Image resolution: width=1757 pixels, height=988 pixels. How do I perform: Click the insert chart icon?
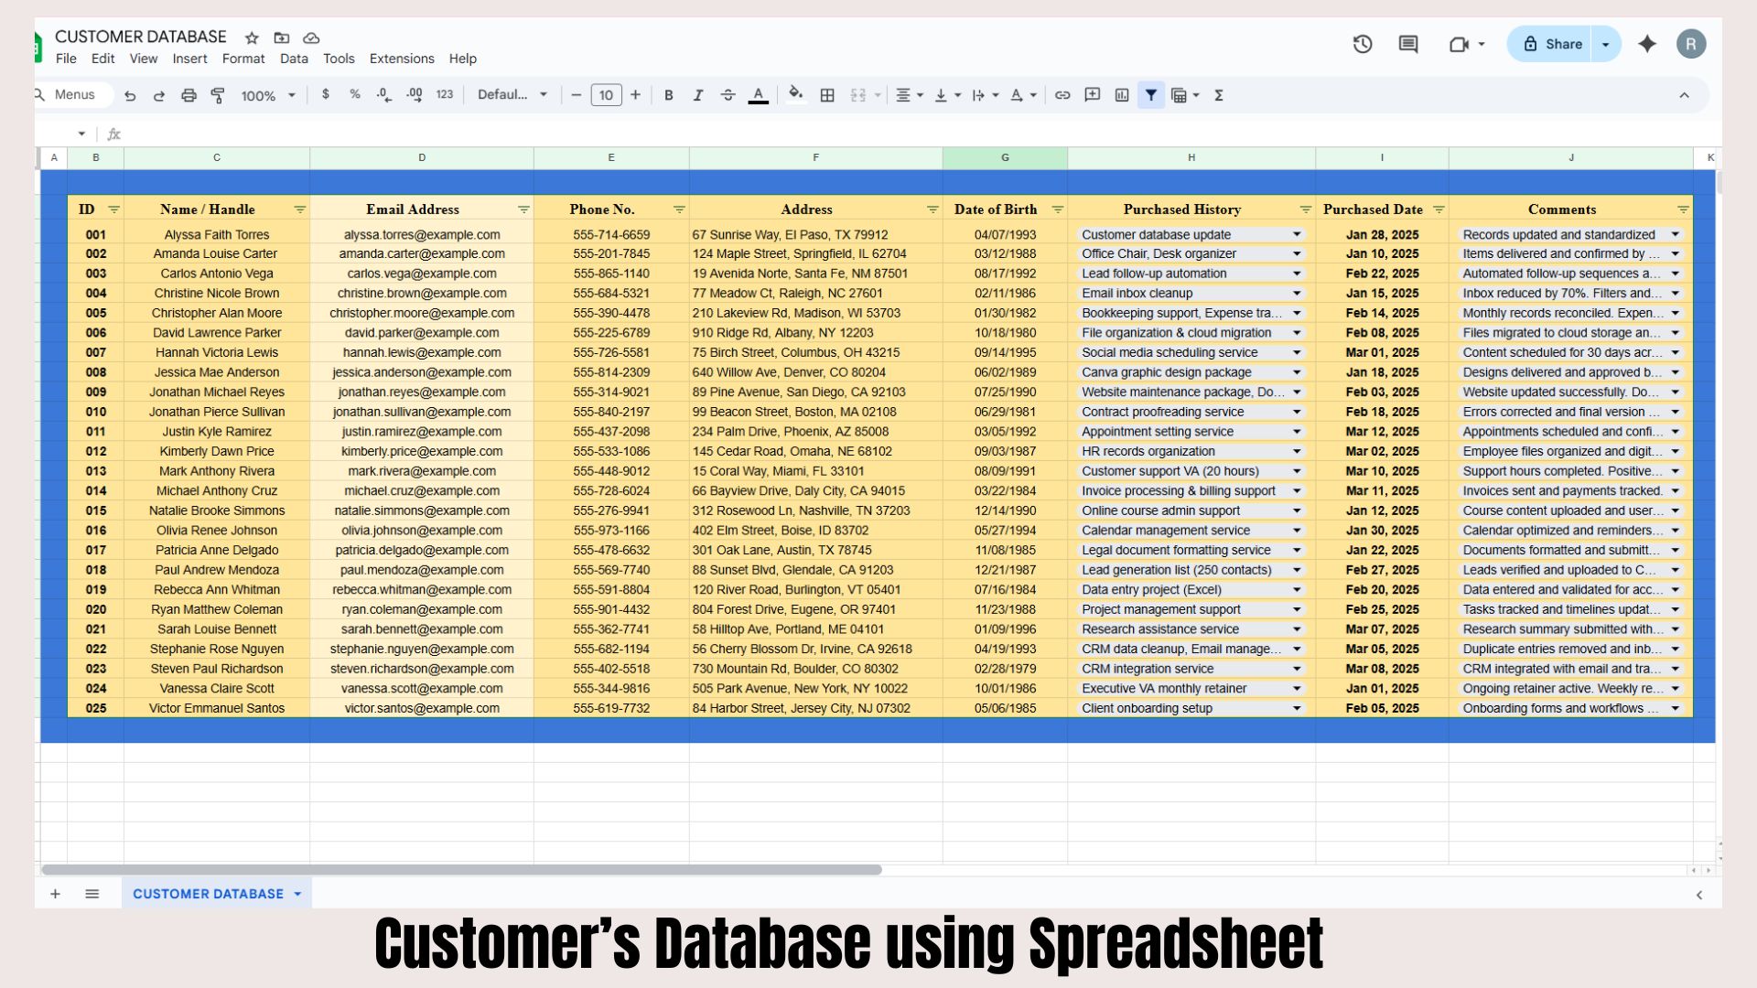[1122, 95]
